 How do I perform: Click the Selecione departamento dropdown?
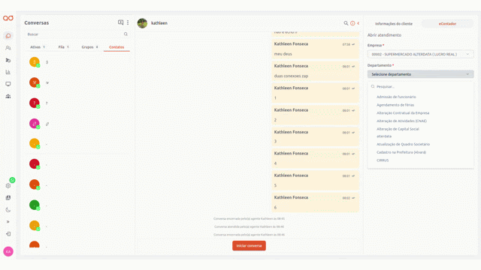pyautogui.click(x=421, y=74)
